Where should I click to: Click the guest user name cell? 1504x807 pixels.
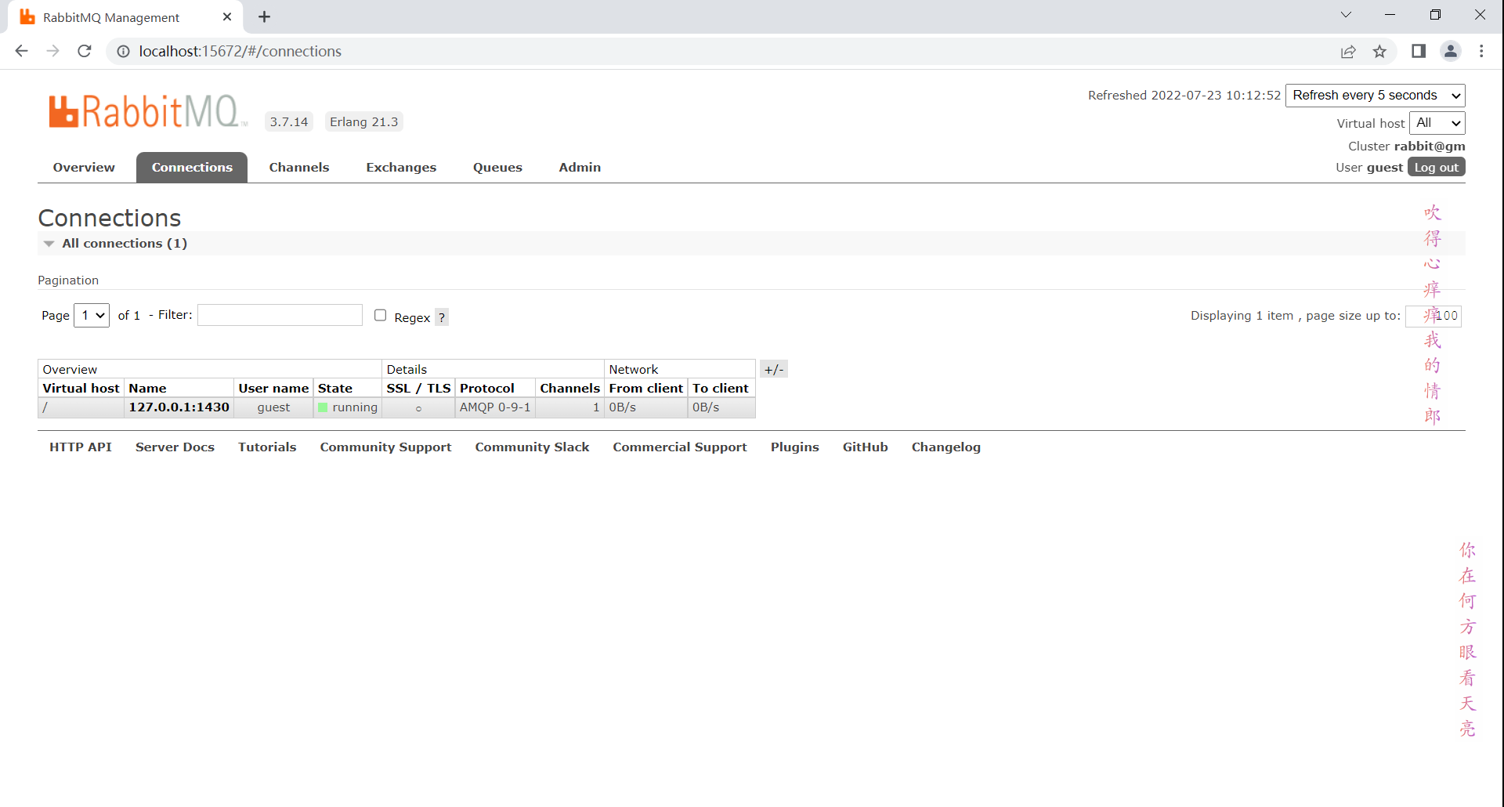click(273, 407)
